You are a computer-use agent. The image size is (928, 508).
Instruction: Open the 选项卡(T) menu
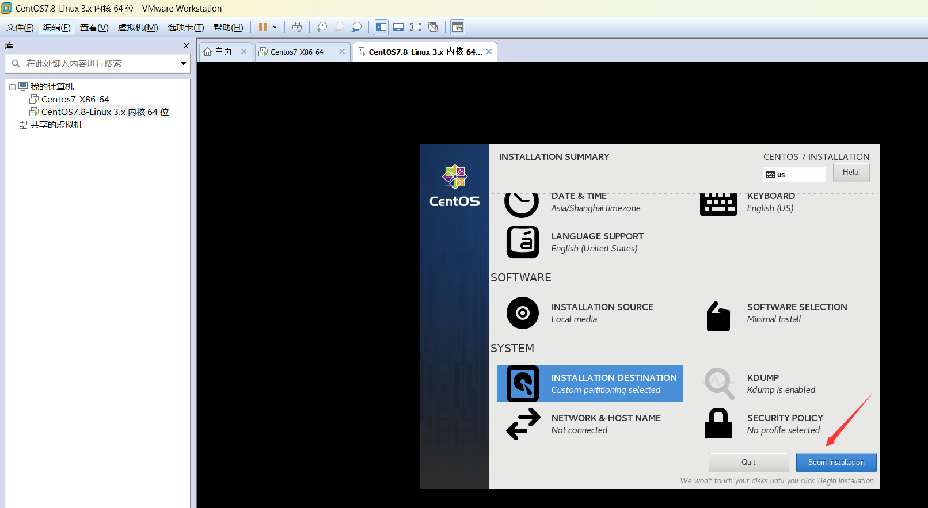[x=186, y=28]
